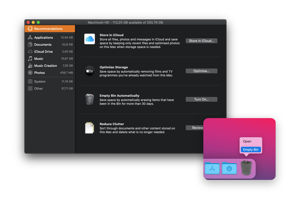Click the Macintosh HD window title
Image resolution: width=302 pixels, height=201 pixels.
[x=125, y=22]
